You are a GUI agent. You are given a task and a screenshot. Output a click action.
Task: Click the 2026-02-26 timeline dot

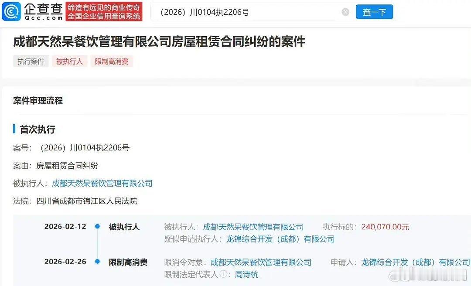[x=97, y=262]
